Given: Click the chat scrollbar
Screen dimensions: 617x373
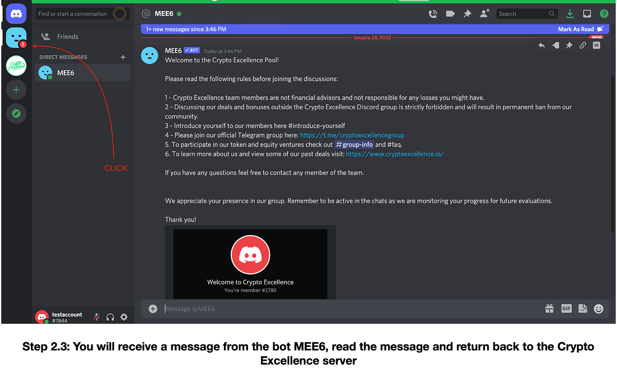Looking at the screenshot, I should (613, 154).
